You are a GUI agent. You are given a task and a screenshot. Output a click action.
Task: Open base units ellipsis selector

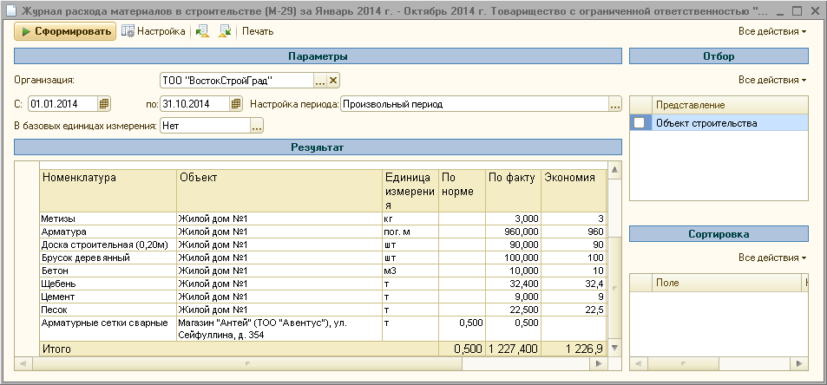[256, 126]
